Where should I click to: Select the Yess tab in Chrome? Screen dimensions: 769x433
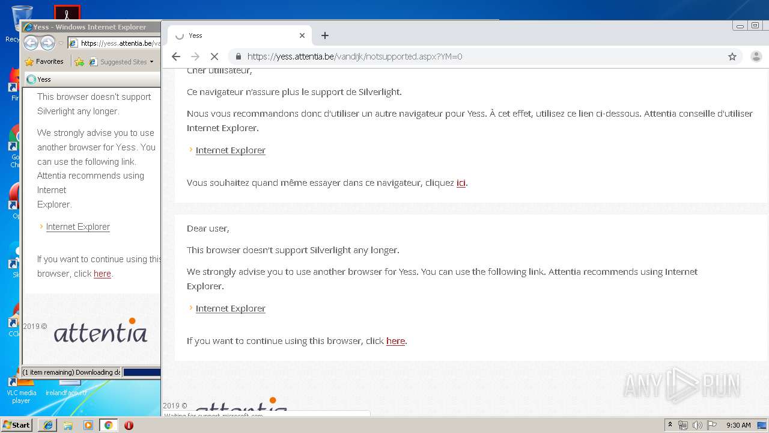[240, 35]
